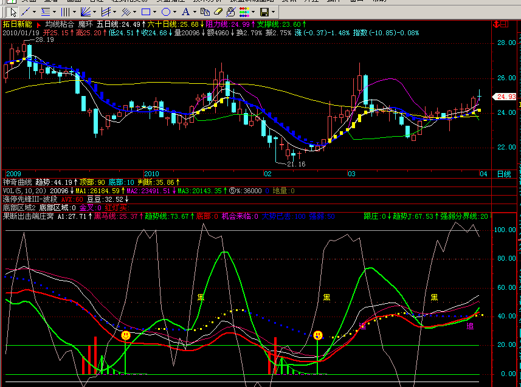This screenshot has height=387, width=521.
Task: Select the ellipse drawing tool
Action: point(166,12)
